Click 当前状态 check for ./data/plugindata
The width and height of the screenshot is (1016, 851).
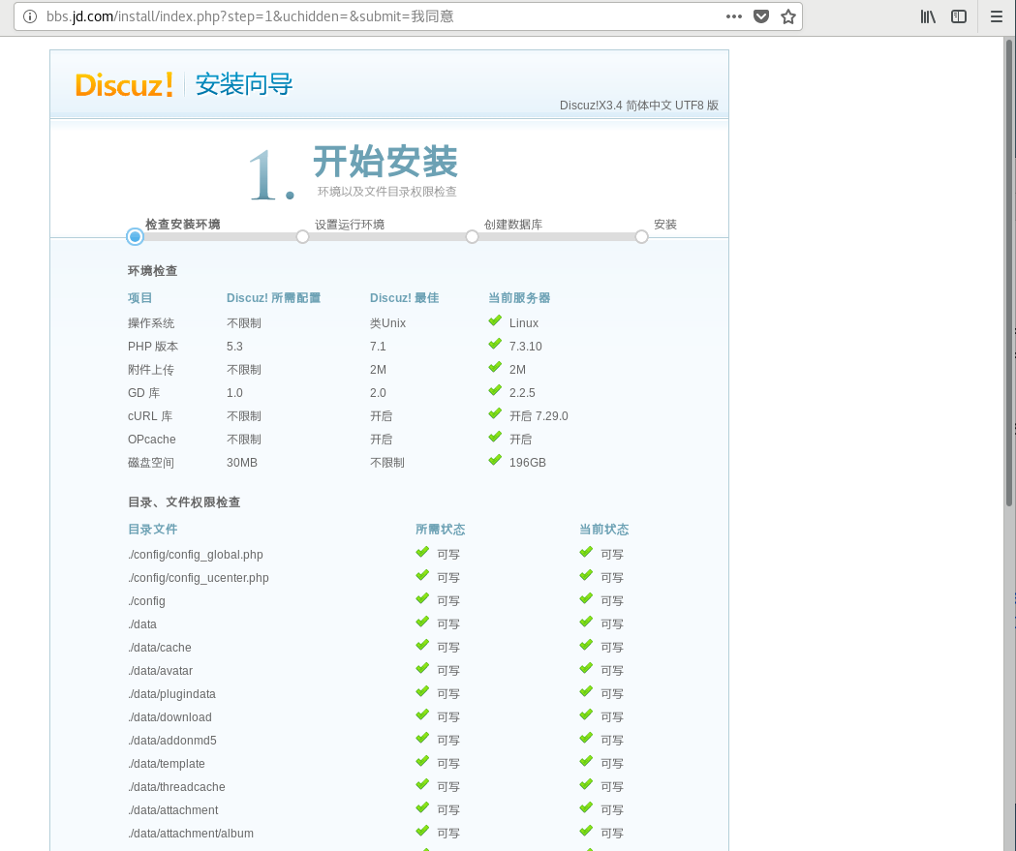586,691
